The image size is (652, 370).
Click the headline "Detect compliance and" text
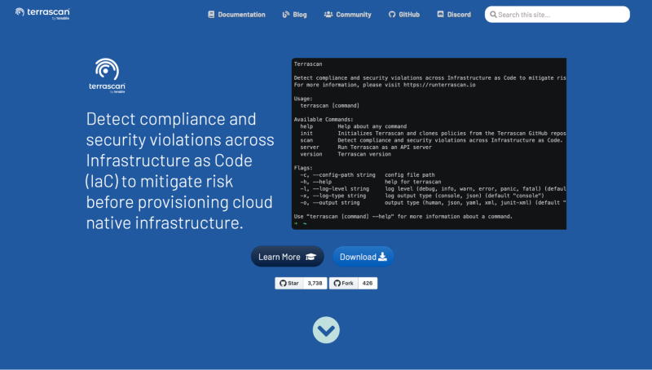pyautogui.click(x=171, y=119)
